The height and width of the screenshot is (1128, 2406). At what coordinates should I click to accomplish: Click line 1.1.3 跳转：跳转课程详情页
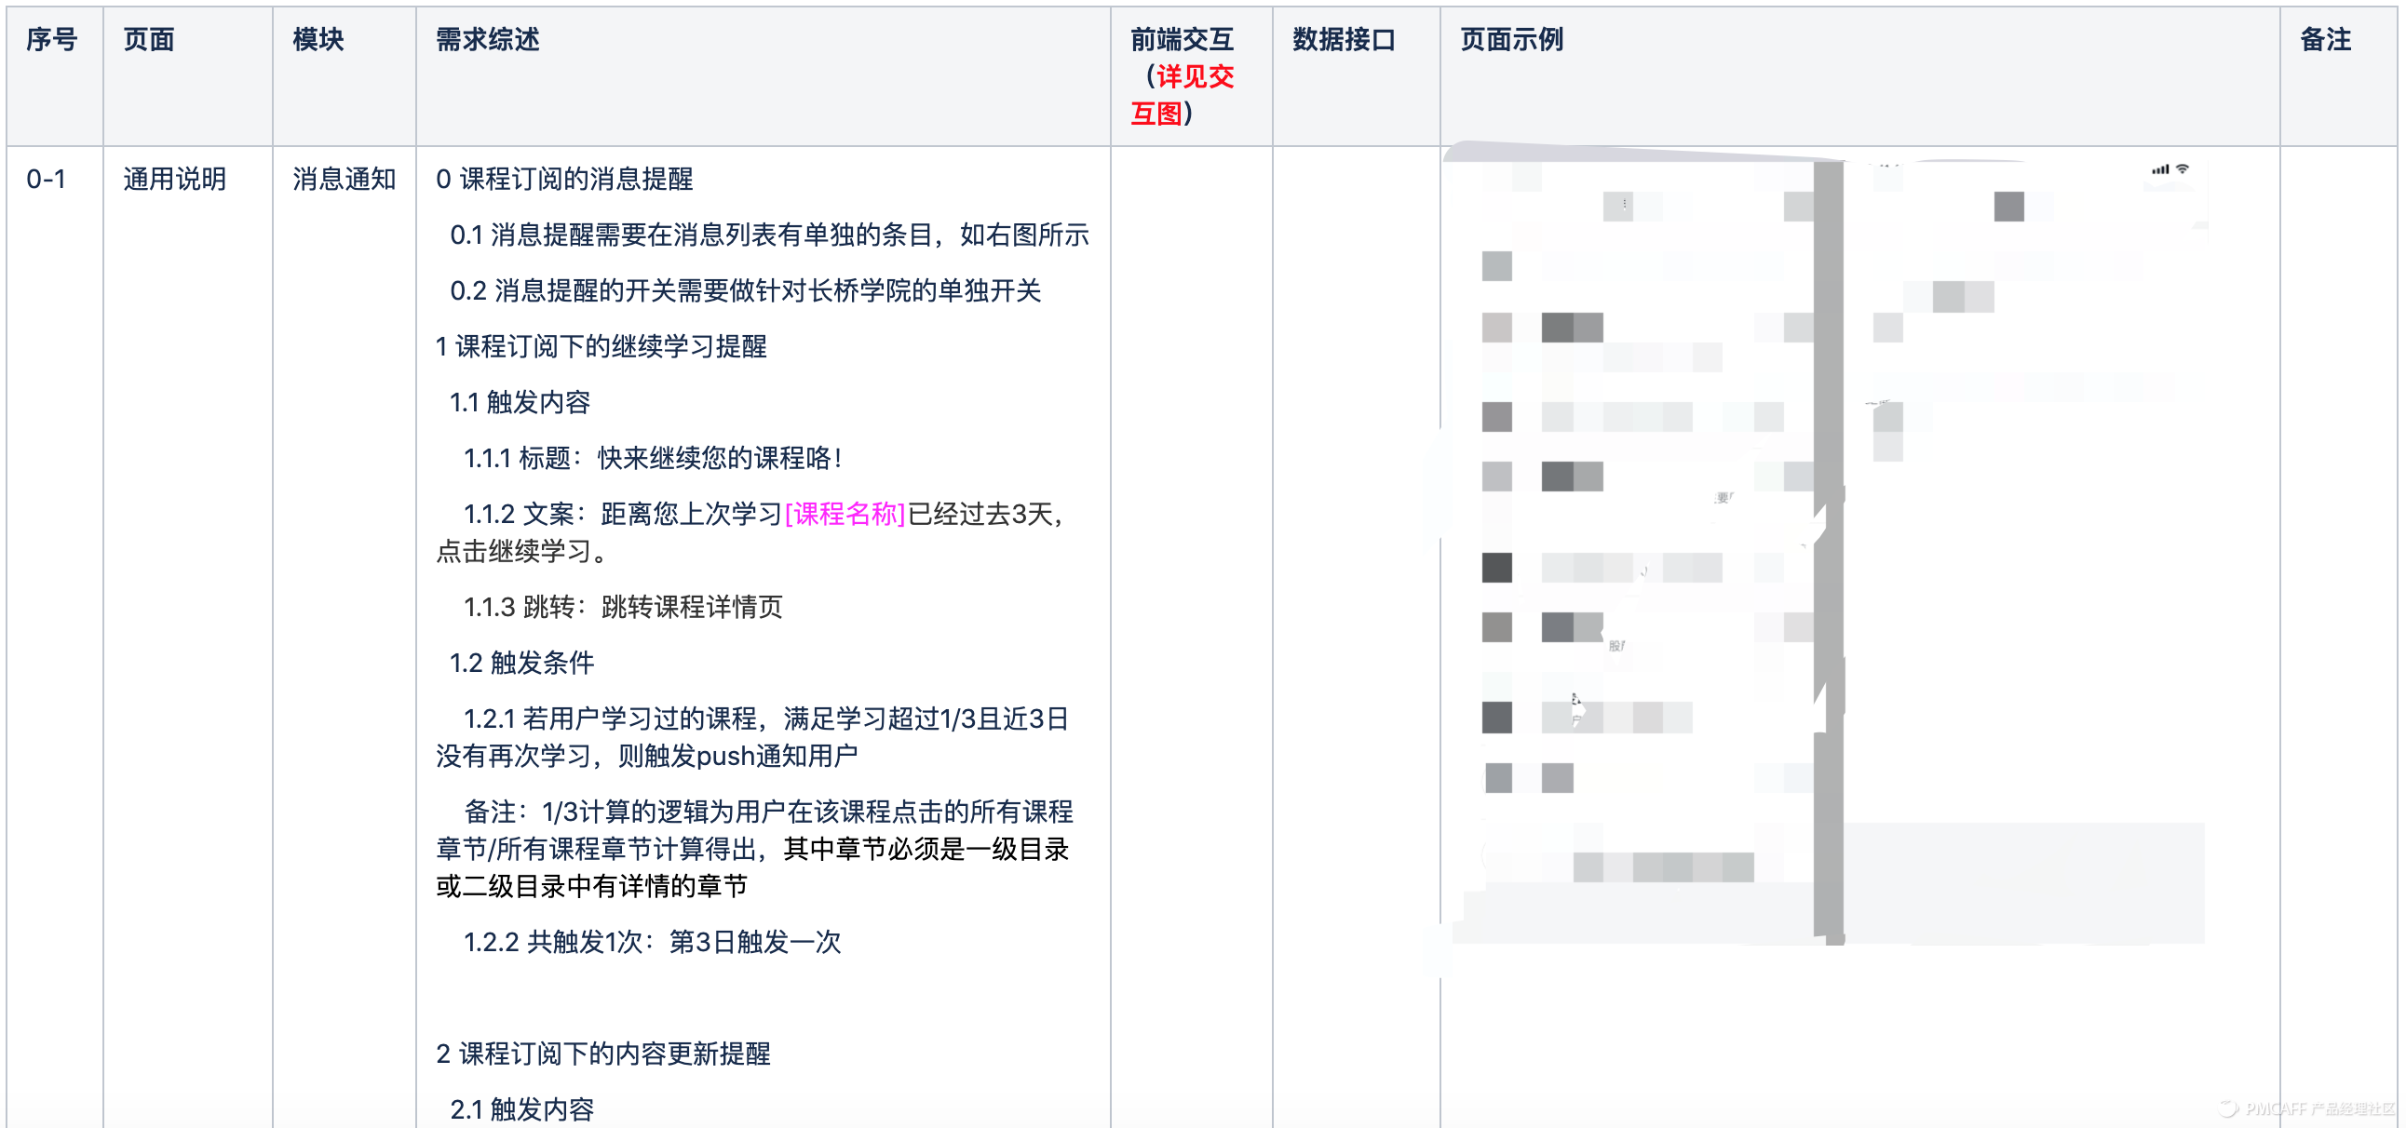(623, 608)
